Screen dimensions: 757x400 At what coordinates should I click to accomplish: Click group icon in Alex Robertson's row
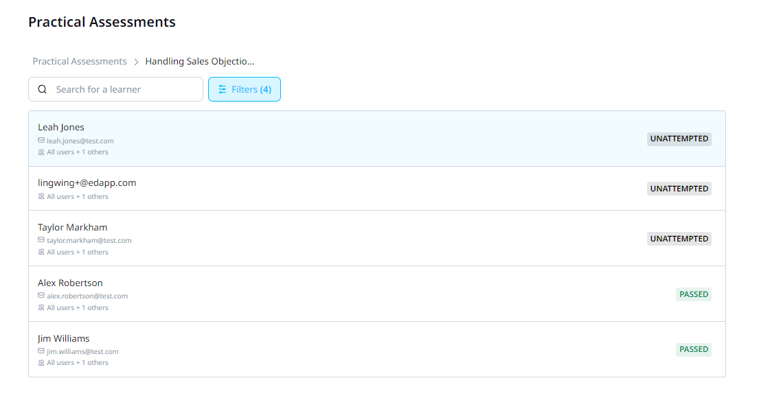41,308
